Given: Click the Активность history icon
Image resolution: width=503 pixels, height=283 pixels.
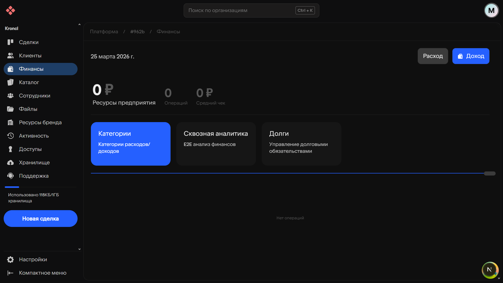Looking at the screenshot, I should [x=10, y=136].
